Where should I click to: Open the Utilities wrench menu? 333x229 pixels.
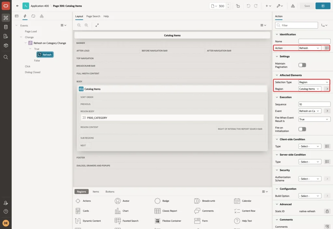[280, 6]
